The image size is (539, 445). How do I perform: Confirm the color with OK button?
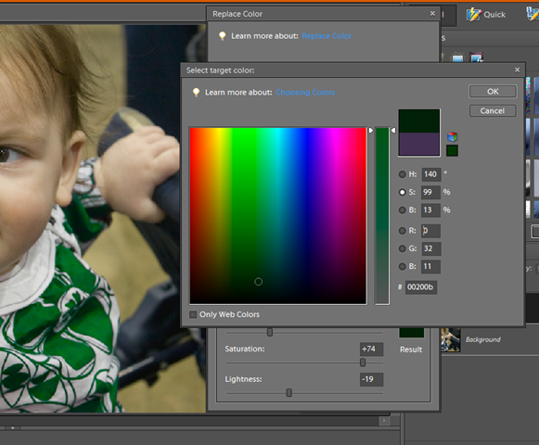(493, 92)
